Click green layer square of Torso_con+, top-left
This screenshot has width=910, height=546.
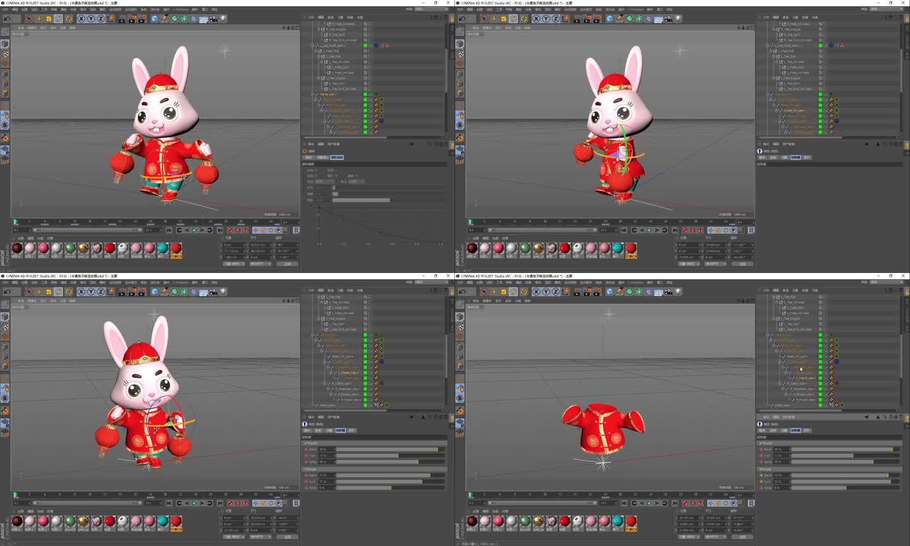(x=365, y=94)
